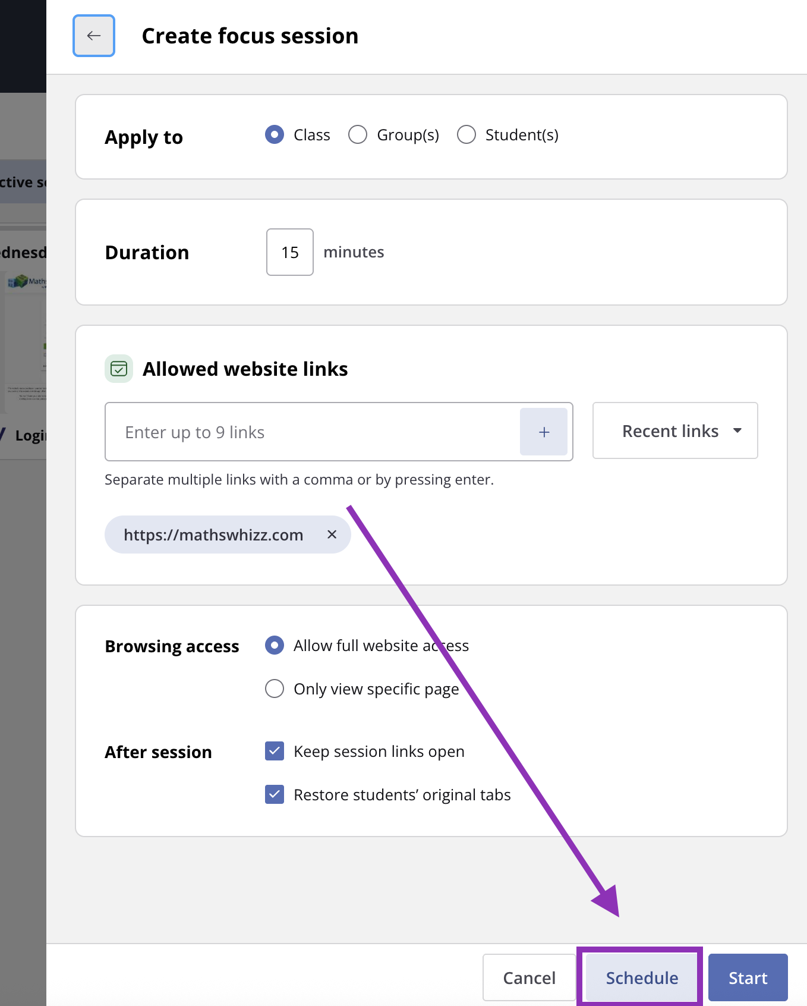The image size is (807, 1006).
Task: Choose Only view specific page
Action: [275, 689]
